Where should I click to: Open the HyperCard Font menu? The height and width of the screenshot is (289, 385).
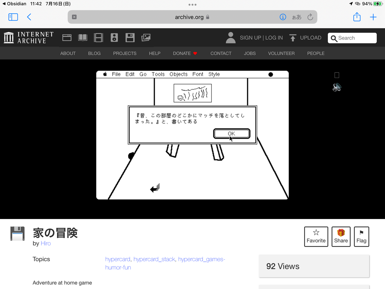pos(198,74)
